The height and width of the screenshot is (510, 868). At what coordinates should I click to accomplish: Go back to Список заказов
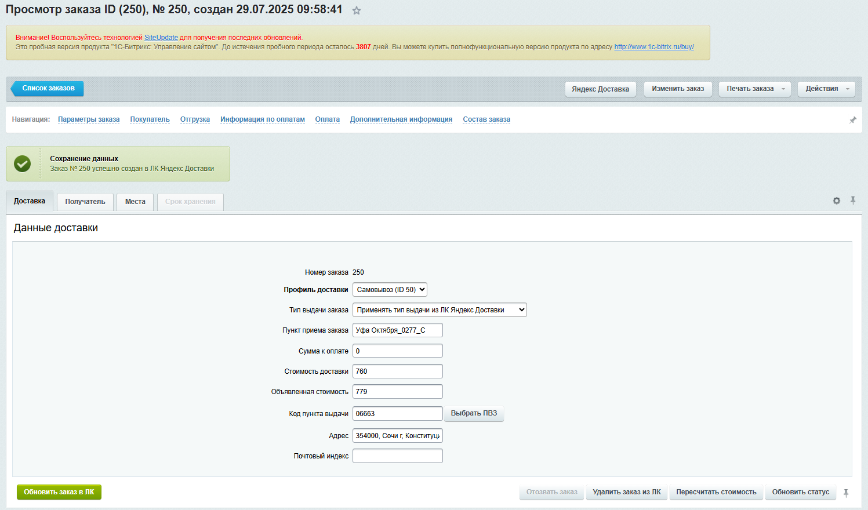click(x=48, y=88)
